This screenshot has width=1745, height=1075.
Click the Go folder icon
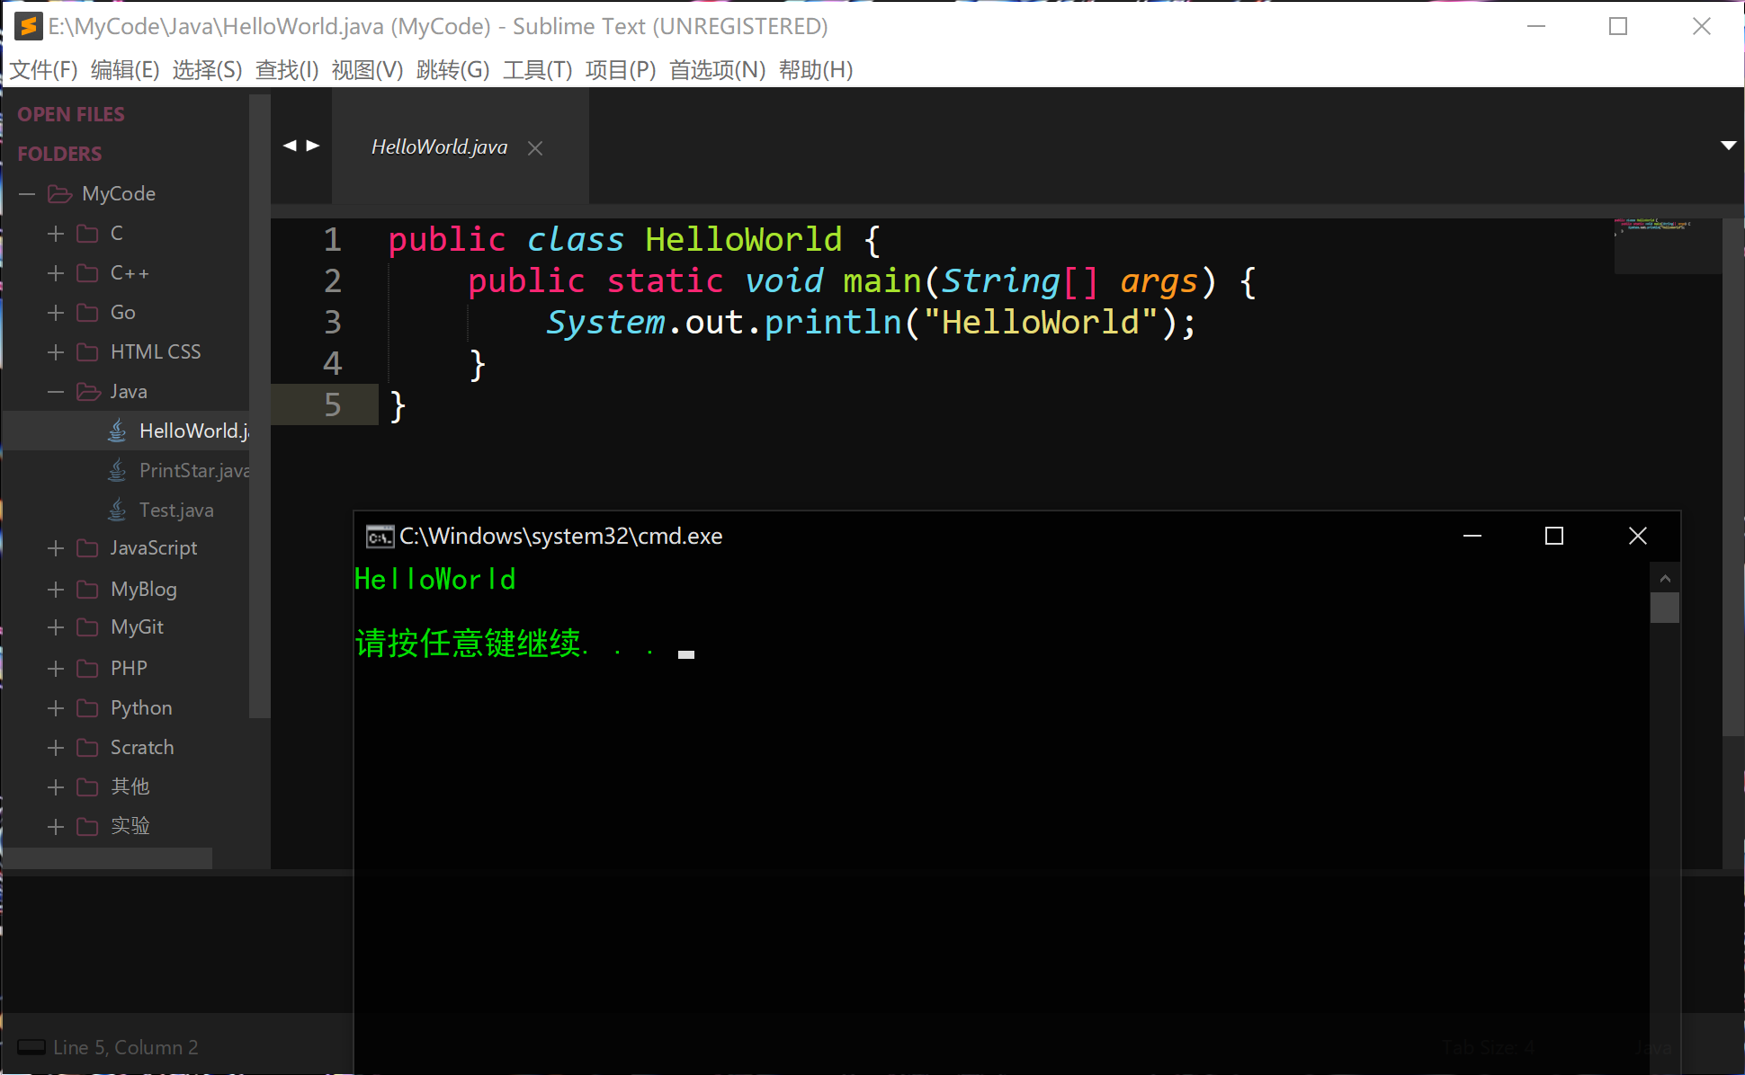[x=87, y=313]
